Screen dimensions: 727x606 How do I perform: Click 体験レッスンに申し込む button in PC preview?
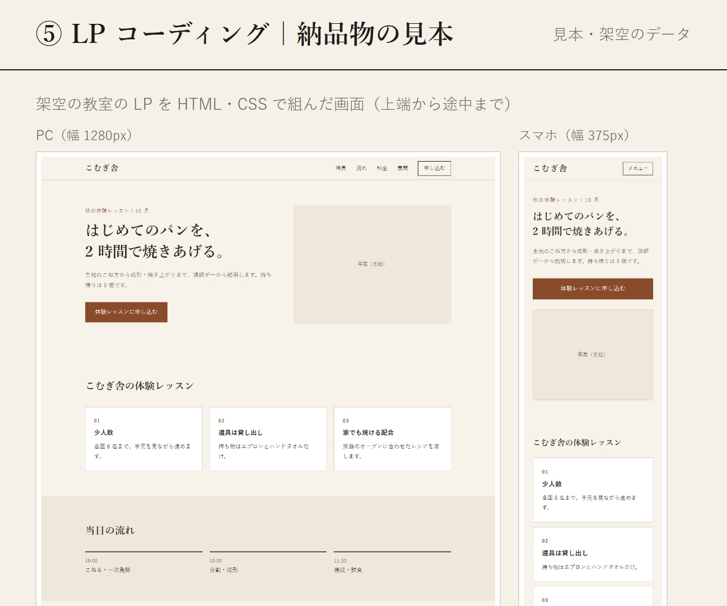click(x=126, y=312)
